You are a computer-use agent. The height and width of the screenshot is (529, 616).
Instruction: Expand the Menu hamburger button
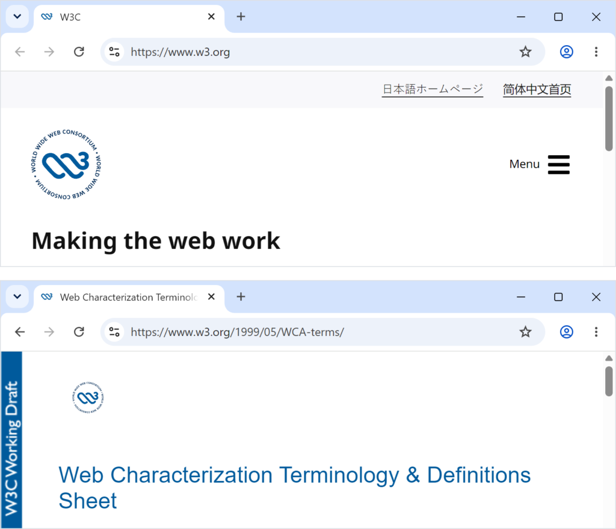(540, 164)
